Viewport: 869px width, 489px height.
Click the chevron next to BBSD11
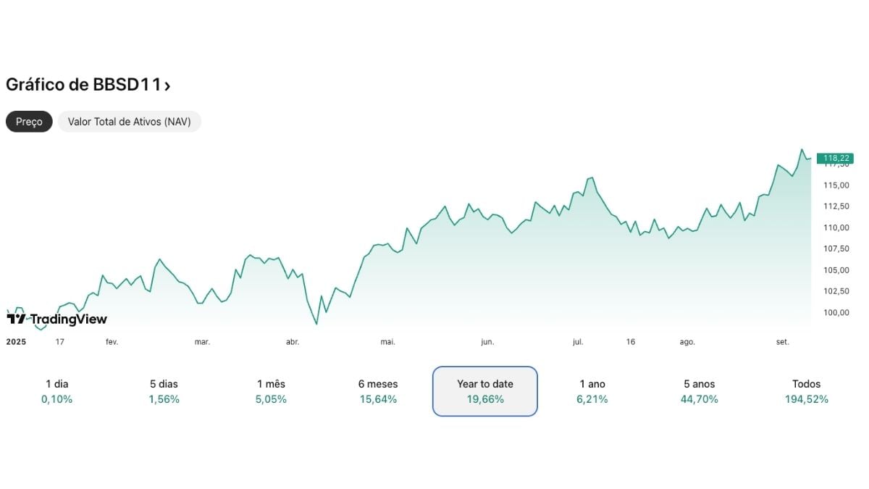(168, 85)
